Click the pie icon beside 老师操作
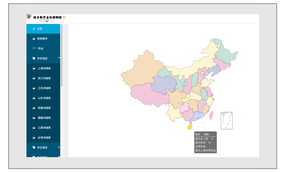Screen dimensions: 289x172 tap(34, 38)
